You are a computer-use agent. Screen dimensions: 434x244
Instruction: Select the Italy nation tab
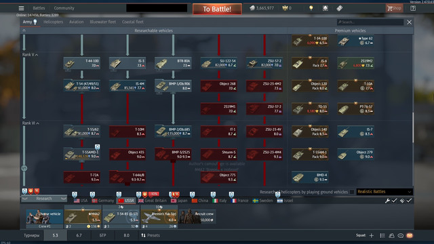[x=220, y=201]
